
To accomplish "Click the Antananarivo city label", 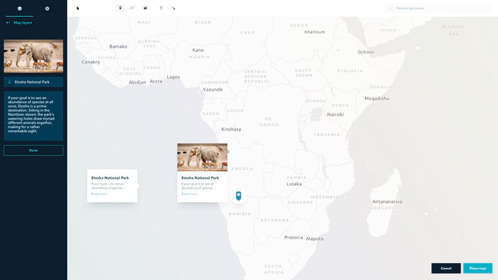I will point(387,202).
